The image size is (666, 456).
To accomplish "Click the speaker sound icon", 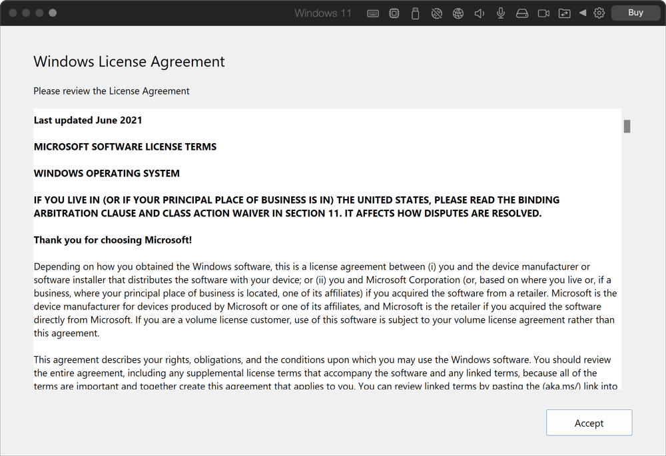I will (480, 13).
